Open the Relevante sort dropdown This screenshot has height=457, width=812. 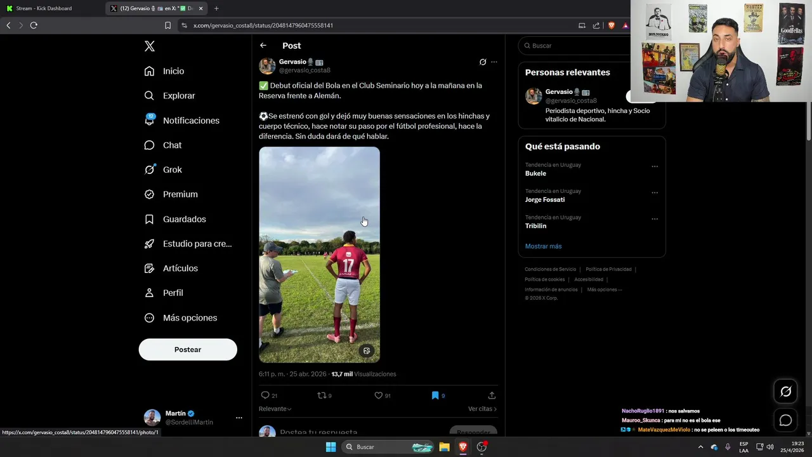click(x=275, y=409)
